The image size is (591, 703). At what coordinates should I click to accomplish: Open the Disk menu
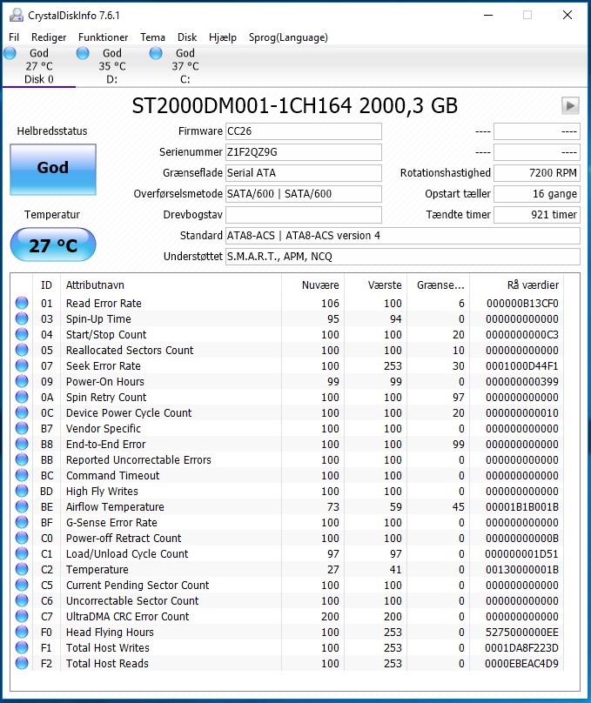[x=187, y=37]
